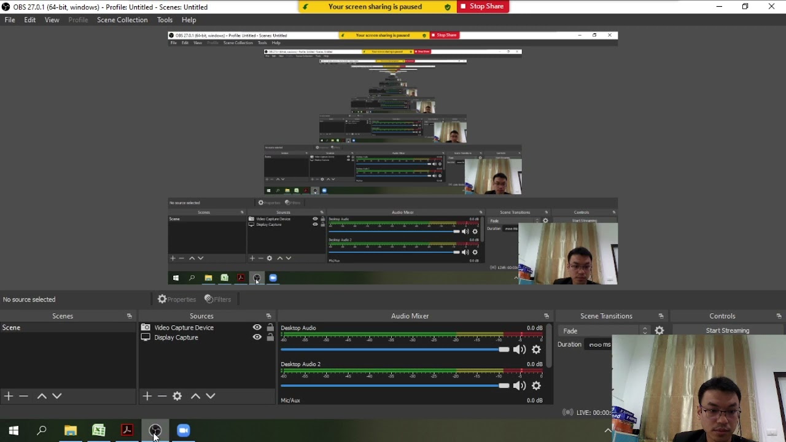Open source Filters button
The height and width of the screenshot is (442, 786).
pyautogui.click(x=218, y=299)
